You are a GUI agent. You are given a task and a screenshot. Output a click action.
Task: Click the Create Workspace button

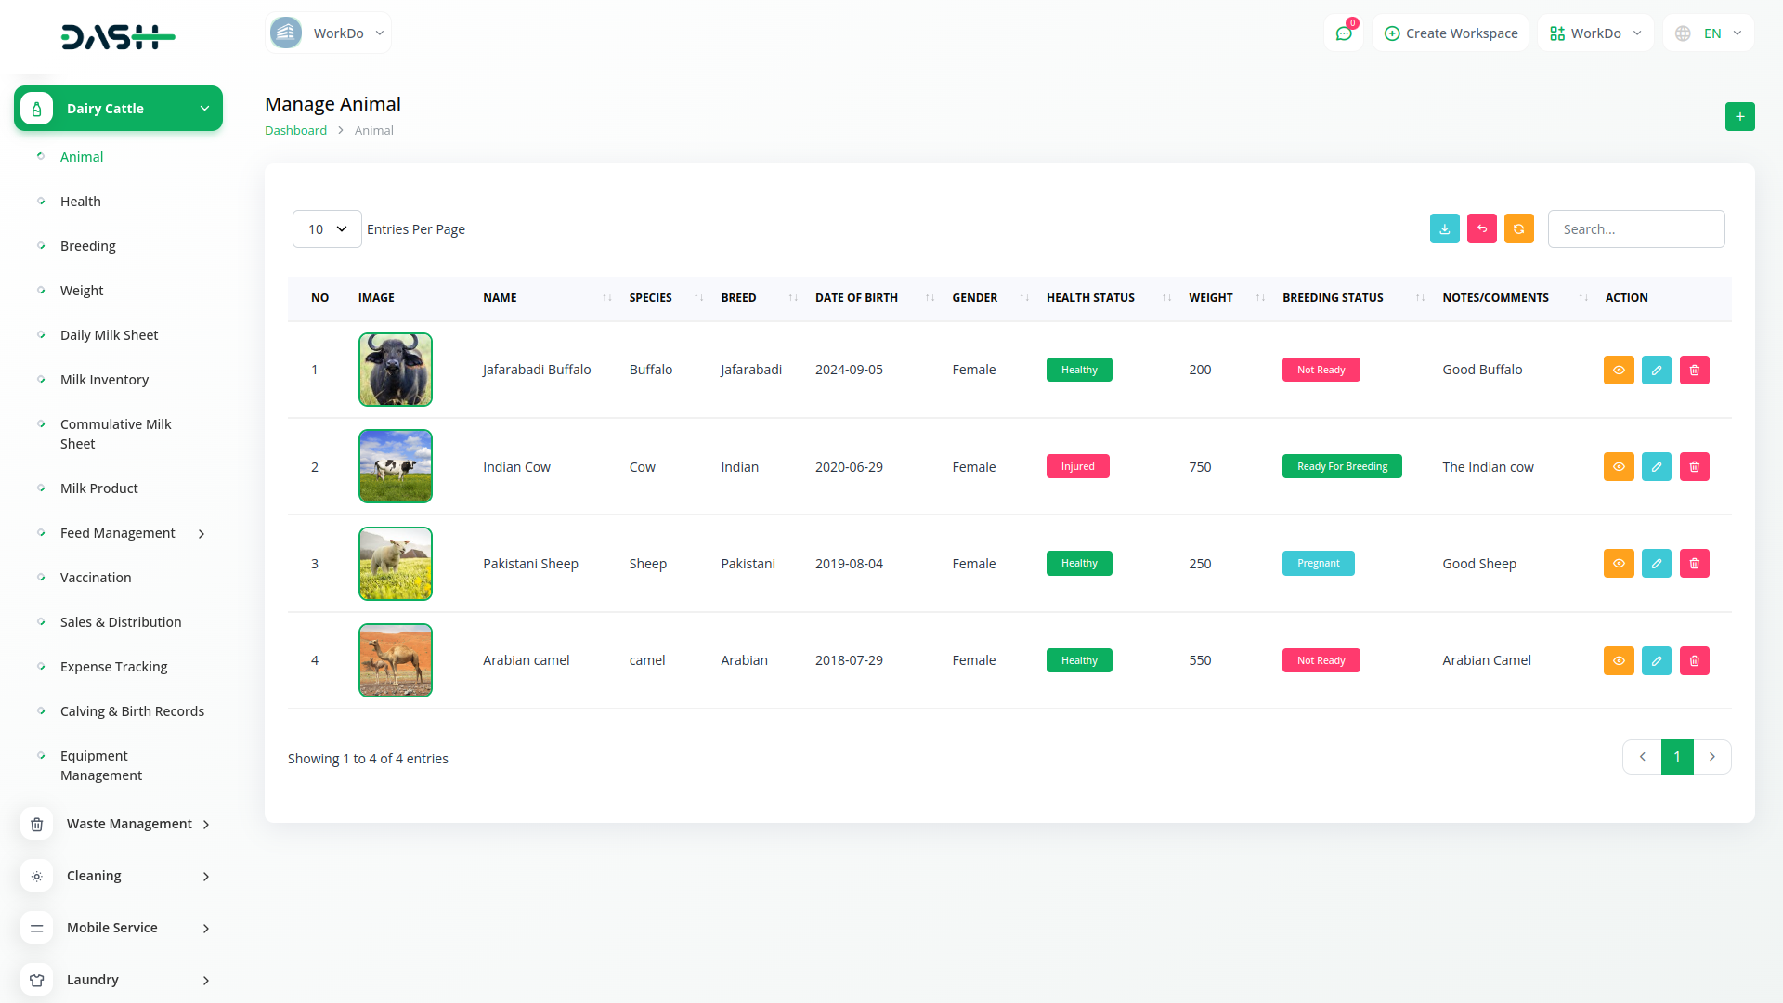pos(1451,33)
